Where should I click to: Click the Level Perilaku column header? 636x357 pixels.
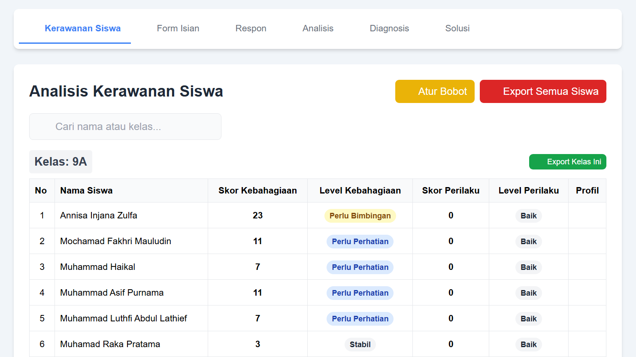528,190
